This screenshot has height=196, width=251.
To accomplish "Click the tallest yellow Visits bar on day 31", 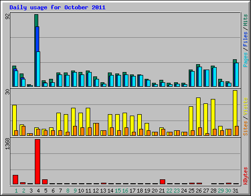I will point(235,108).
